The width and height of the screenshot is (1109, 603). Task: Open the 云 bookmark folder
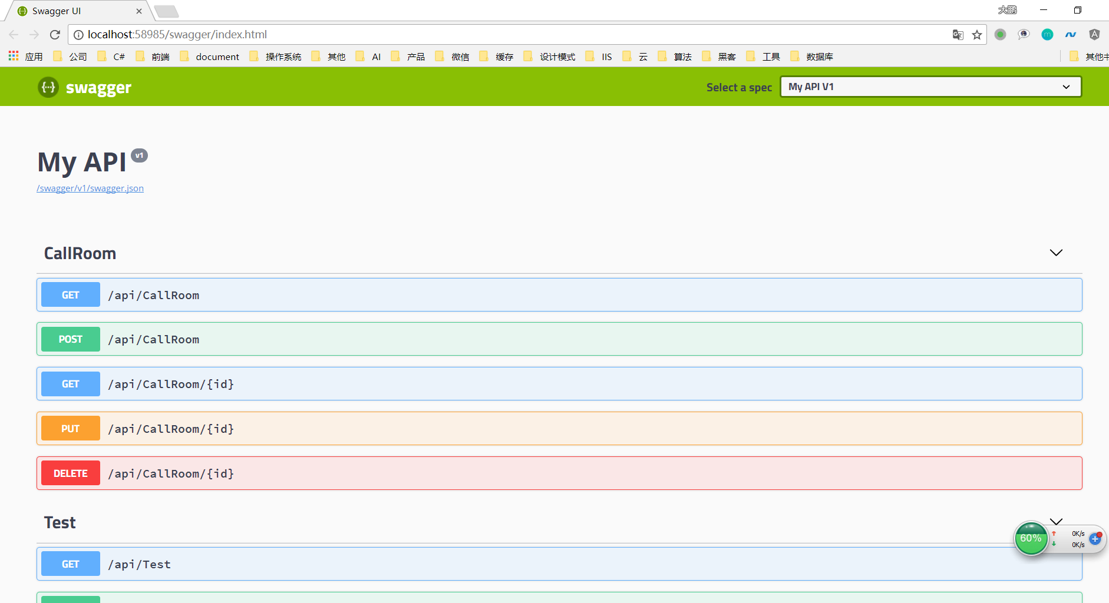coord(635,57)
